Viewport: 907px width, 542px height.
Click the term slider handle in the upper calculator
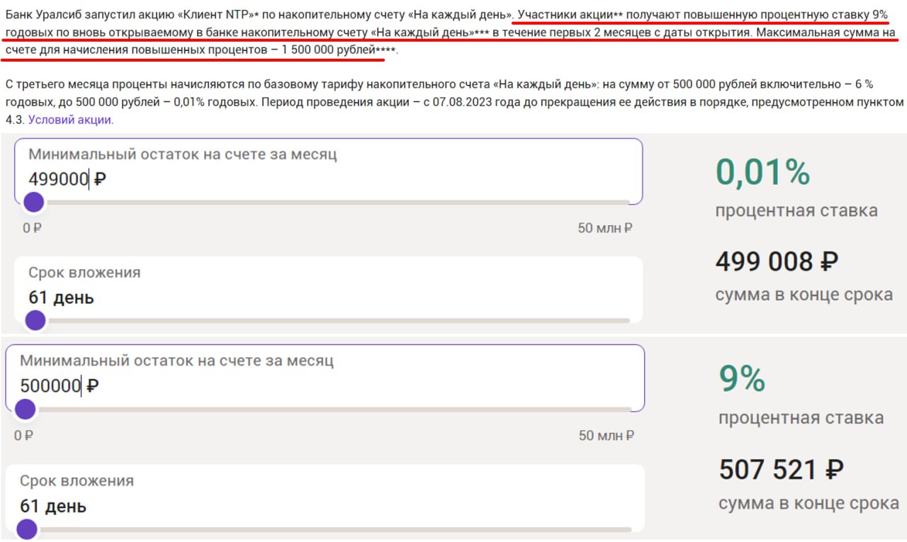(x=35, y=320)
